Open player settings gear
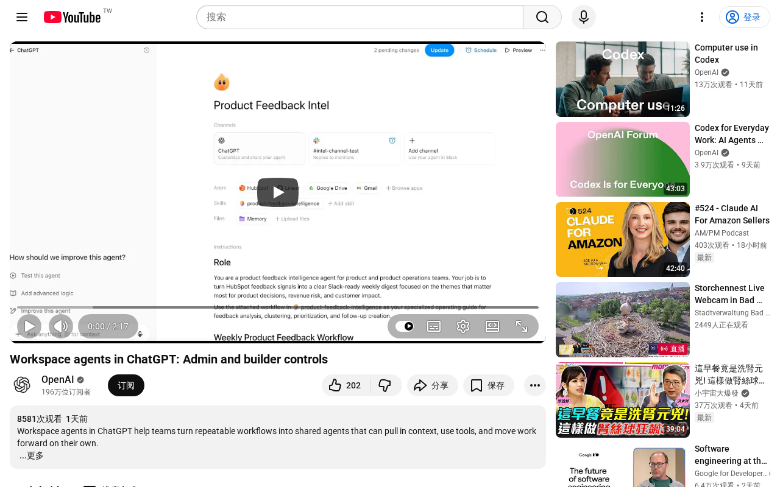Screen dimensions: 780x487 [x=463, y=326]
